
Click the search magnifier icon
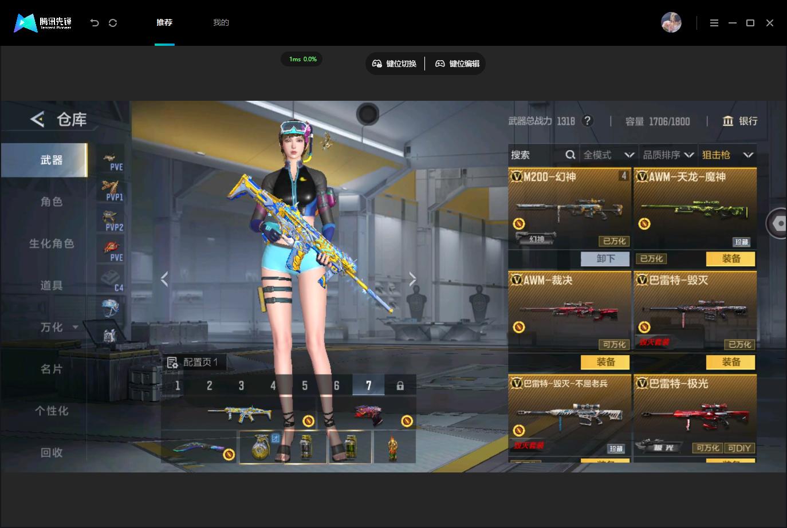pyautogui.click(x=570, y=155)
